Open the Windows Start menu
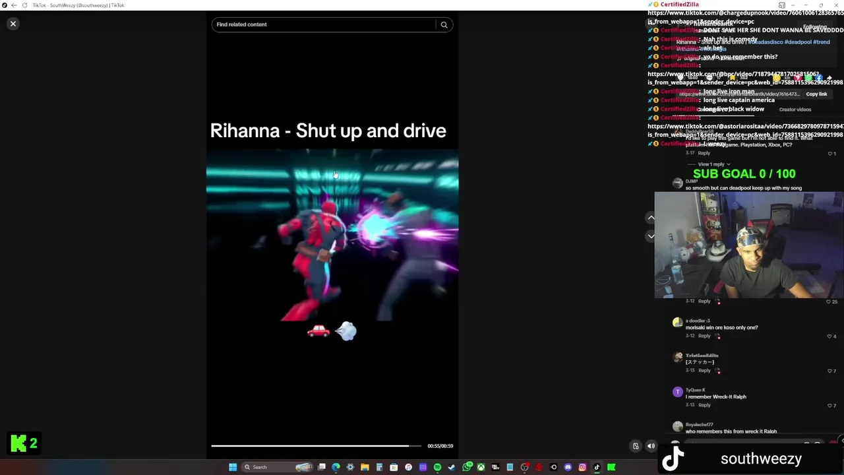Image resolution: width=844 pixels, height=475 pixels. [233, 467]
